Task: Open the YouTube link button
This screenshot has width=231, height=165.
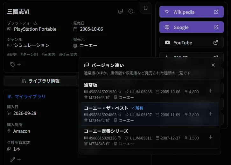Action: [191, 42]
